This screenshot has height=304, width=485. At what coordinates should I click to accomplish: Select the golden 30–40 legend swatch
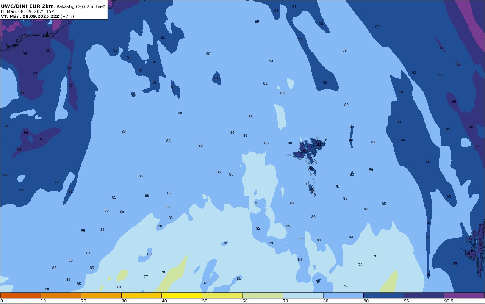coord(141,295)
